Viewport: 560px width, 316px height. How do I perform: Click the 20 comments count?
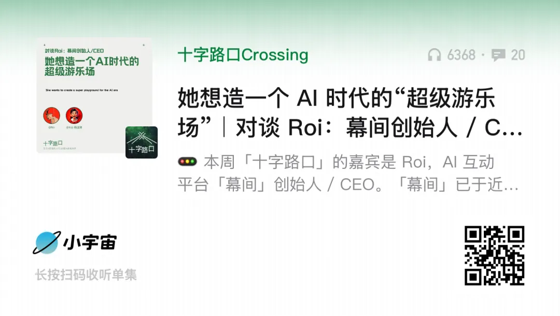518,55
